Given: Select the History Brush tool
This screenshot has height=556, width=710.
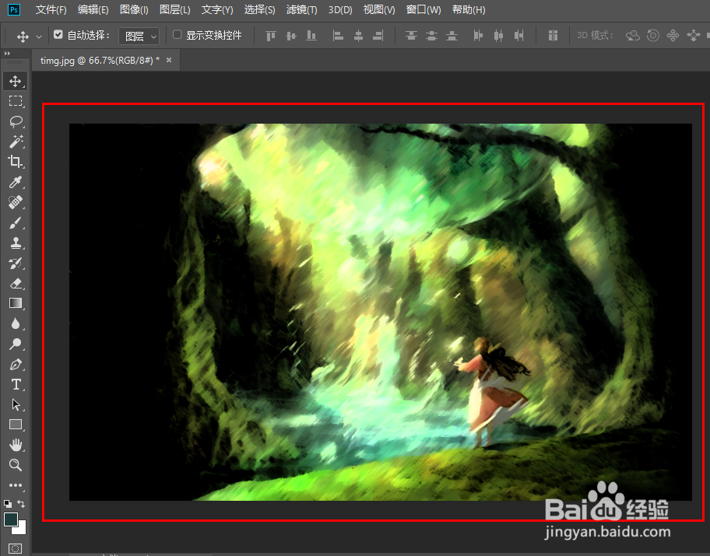Looking at the screenshot, I should click(x=16, y=264).
